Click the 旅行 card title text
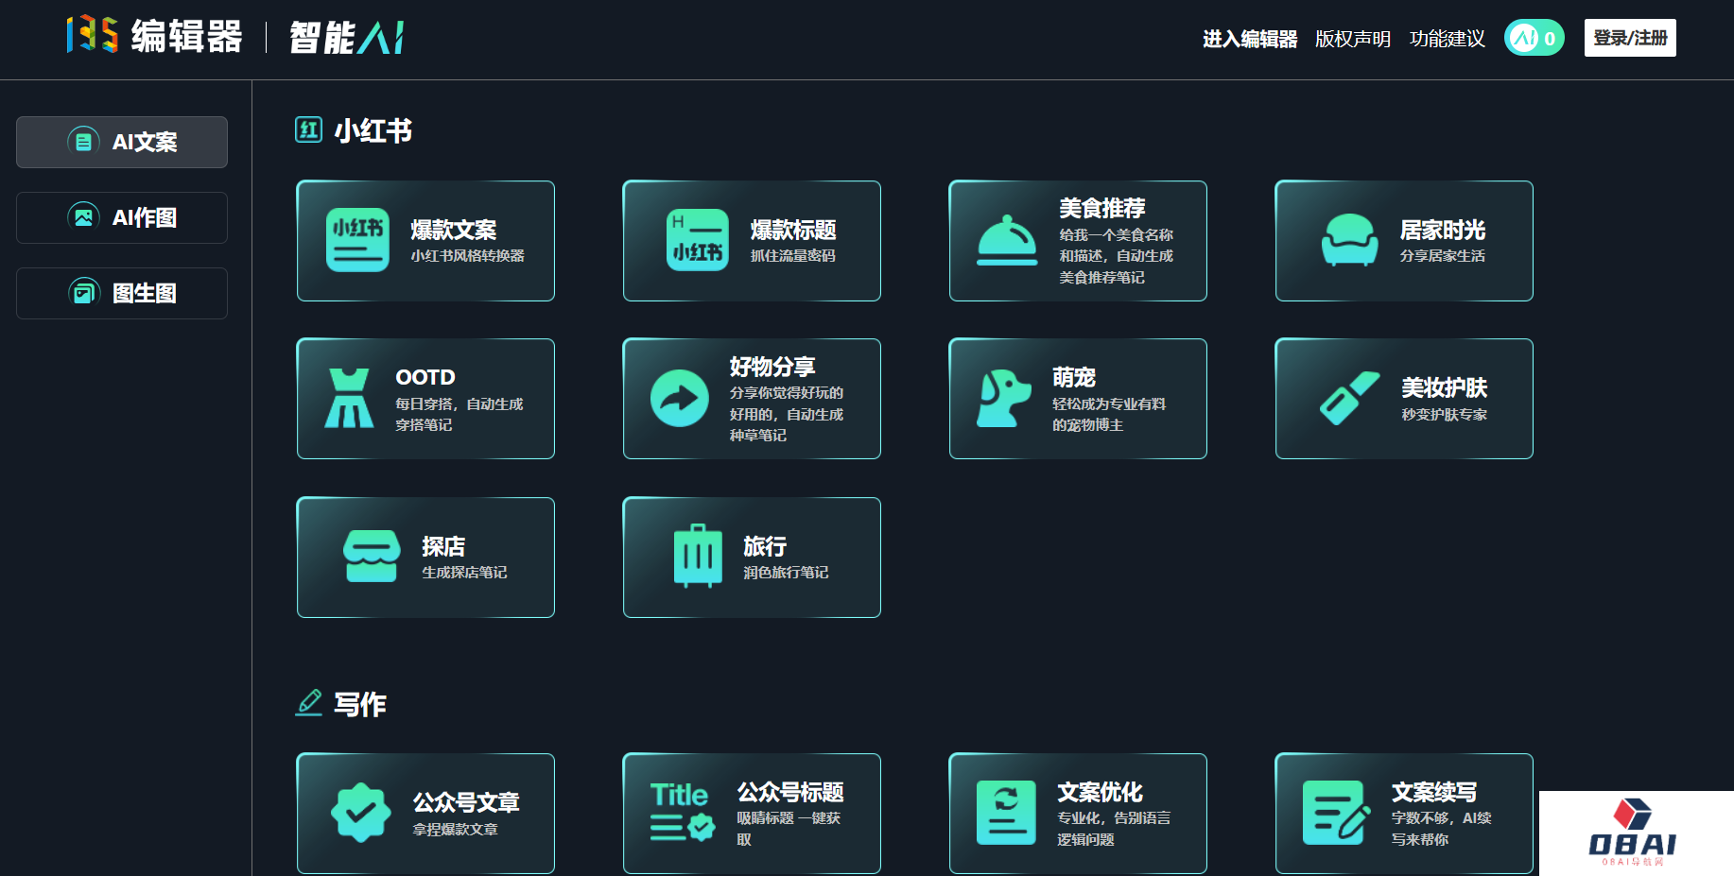The width and height of the screenshot is (1734, 876). (x=765, y=546)
